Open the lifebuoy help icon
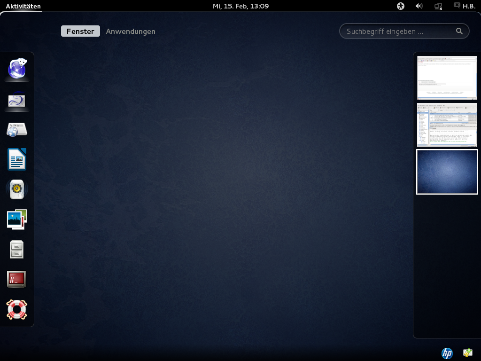Image resolution: width=481 pixels, height=361 pixels. pyautogui.click(x=17, y=309)
